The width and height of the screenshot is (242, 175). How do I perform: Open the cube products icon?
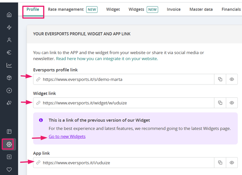(9, 78)
